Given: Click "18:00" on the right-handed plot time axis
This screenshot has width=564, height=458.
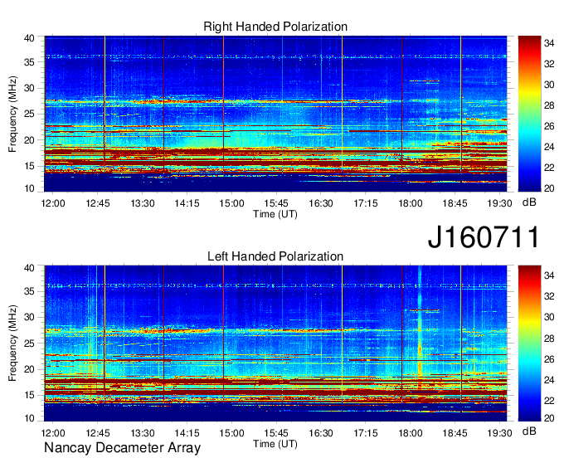Looking at the screenshot, I should (x=411, y=203).
